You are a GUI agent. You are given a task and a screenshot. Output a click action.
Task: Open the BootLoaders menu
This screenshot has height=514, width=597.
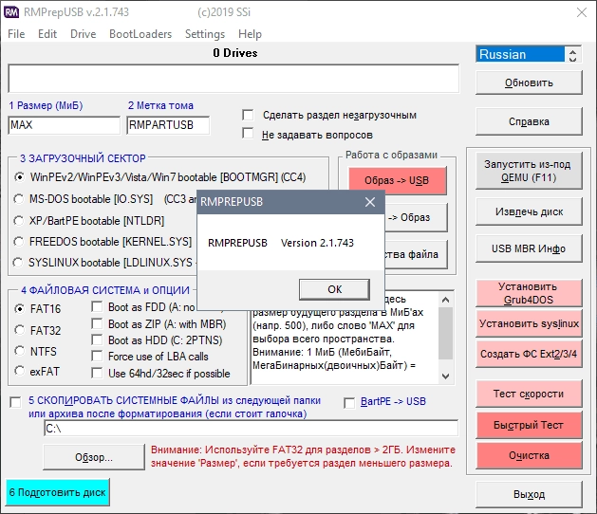pos(140,34)
